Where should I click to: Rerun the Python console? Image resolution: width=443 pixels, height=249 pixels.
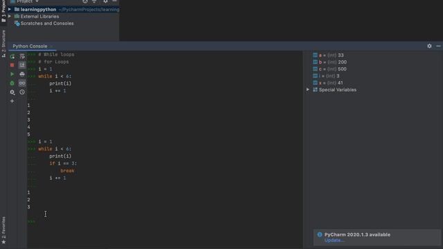tap(12, 57)
